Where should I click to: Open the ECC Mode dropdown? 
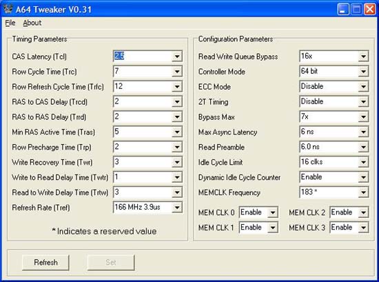tap(363, 87)
